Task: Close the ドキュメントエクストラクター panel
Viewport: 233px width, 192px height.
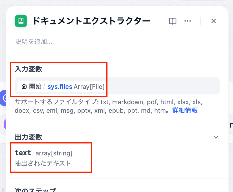Action: tap(214, 21)
